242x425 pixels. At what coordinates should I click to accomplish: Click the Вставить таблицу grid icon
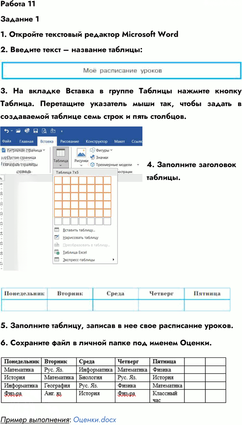(57, 230)
